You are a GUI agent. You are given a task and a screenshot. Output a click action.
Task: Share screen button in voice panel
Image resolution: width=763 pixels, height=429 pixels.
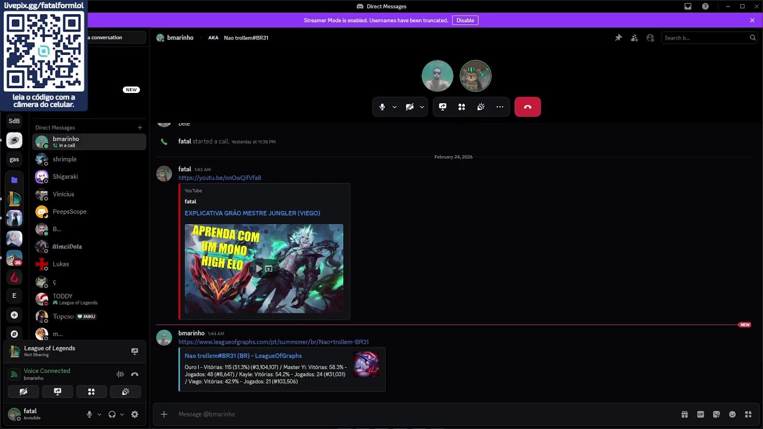tap(57, 391)
